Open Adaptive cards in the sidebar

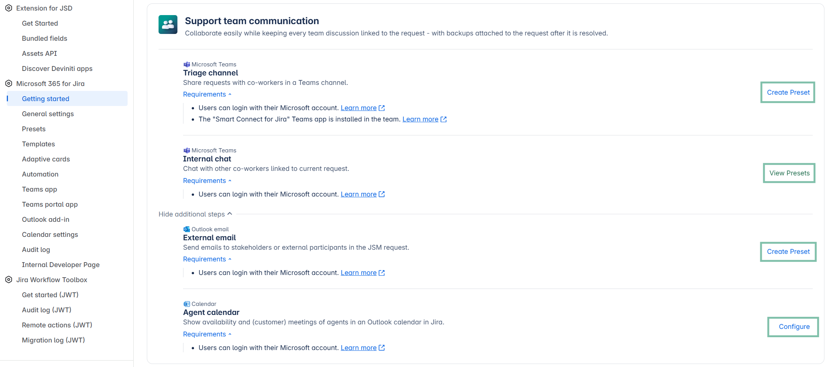(46, 159)
